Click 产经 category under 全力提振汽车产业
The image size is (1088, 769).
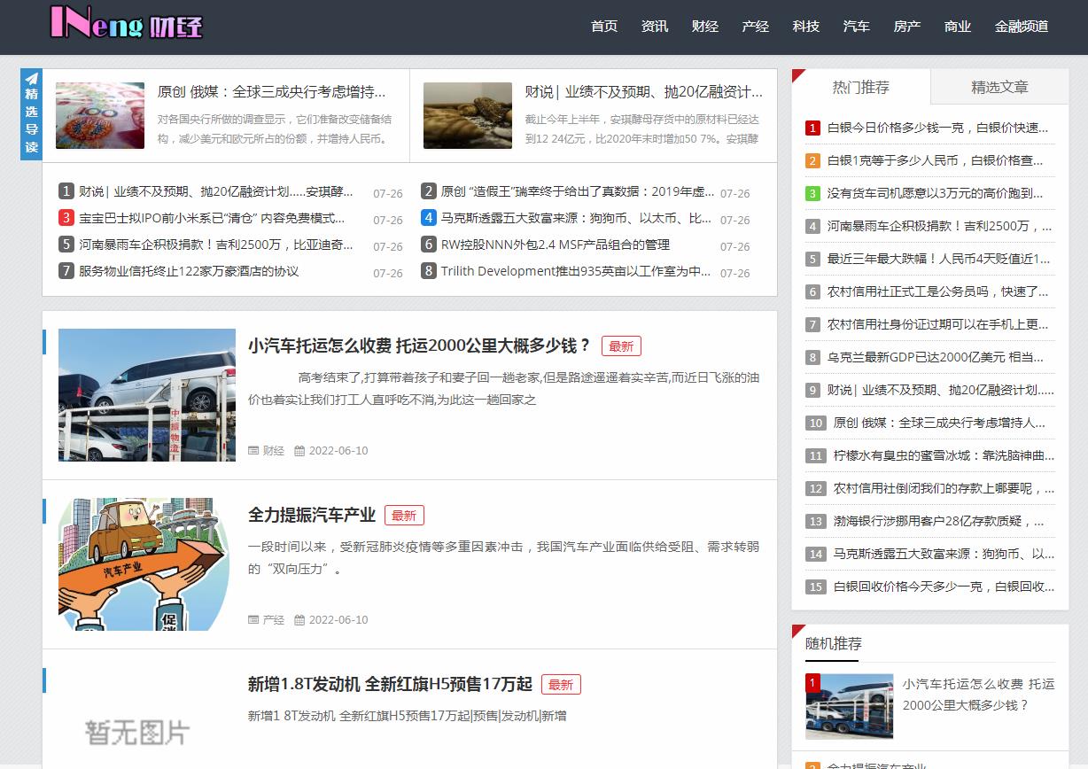point(274,619)
